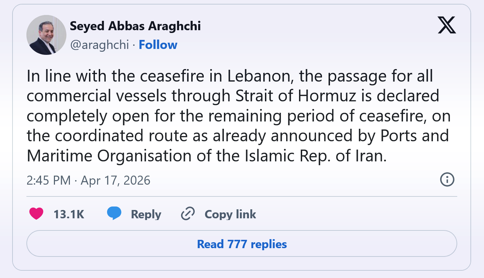Viewport: 484px width, 278px height.
Task: Open the info icon next to the timestamp
Action: click(447, 180)
